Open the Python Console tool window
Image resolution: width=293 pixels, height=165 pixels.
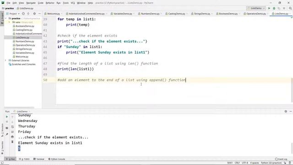point(57,159)
